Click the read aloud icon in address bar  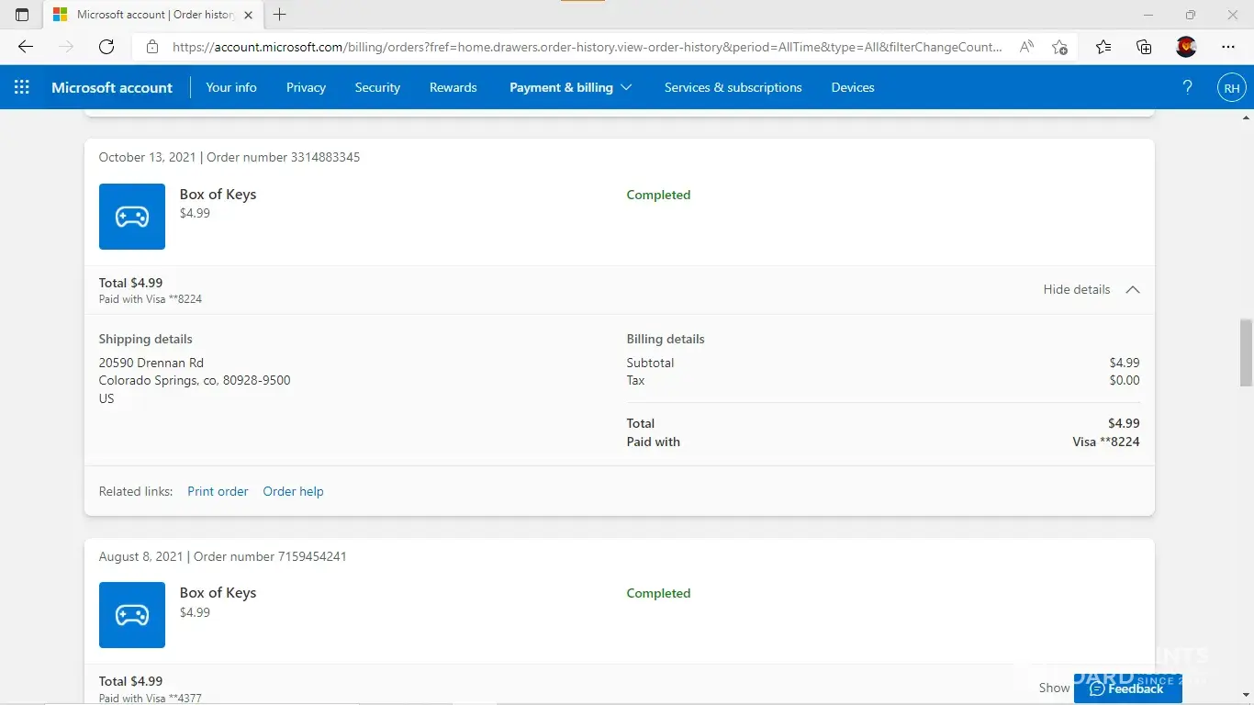(x=1026, y=47)
